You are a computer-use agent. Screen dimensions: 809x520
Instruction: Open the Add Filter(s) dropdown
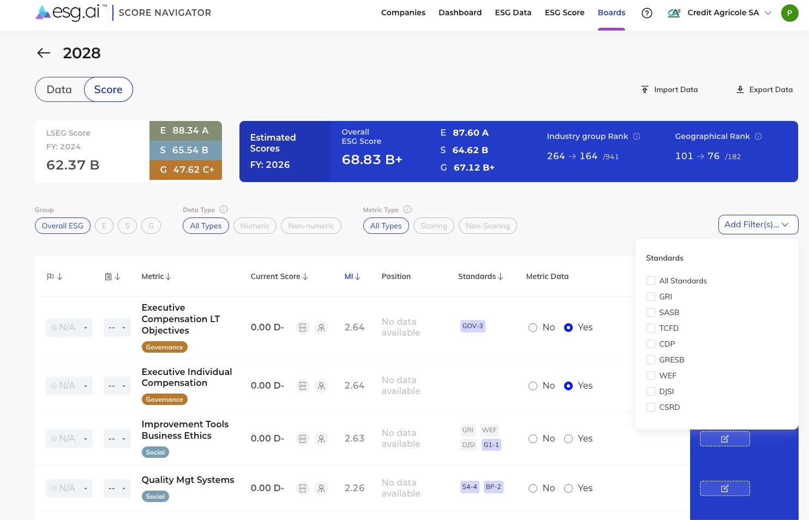(758, 225)
